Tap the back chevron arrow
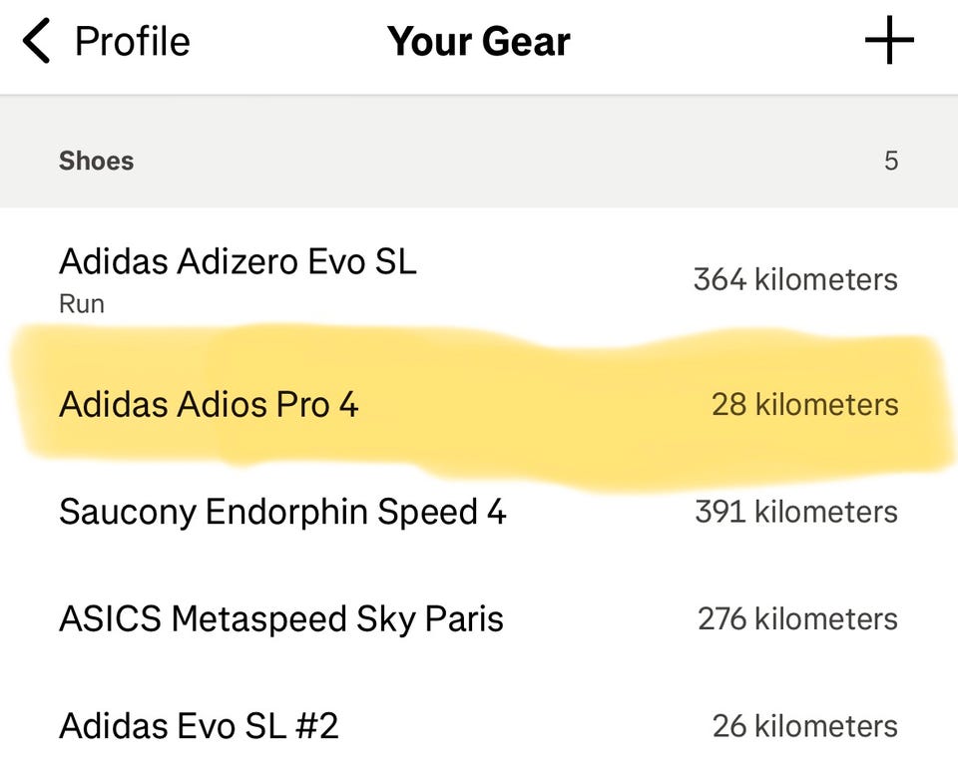This screenshot has height=774, width=958. click(36, 43)
